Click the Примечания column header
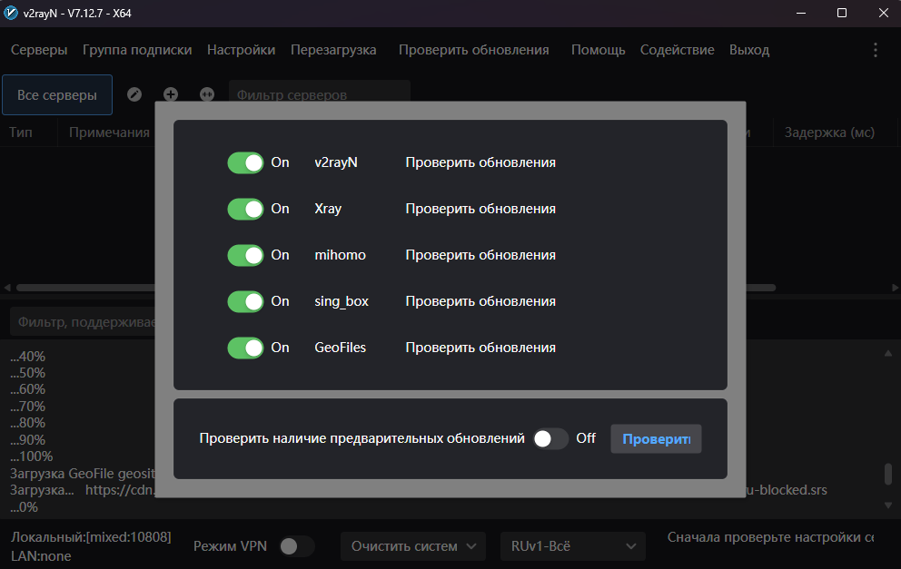Screen dimensions: 901x569 109,132
